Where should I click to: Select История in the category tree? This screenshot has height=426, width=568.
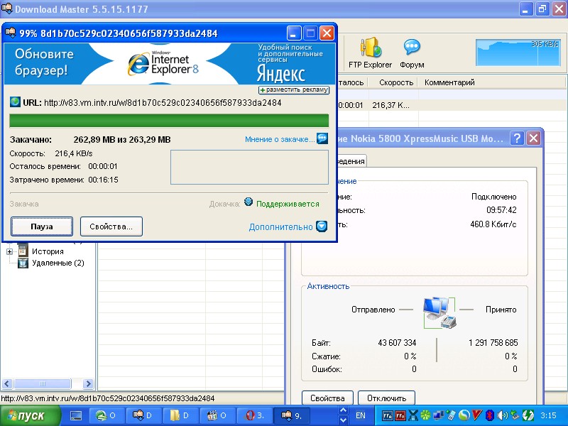pos(48,251)
